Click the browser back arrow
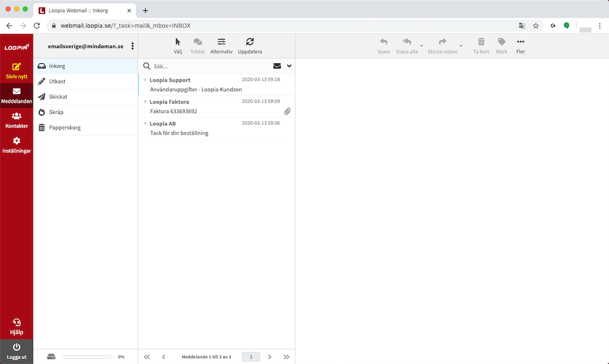Viewport: 609px width, 364px height. point(9,26)
